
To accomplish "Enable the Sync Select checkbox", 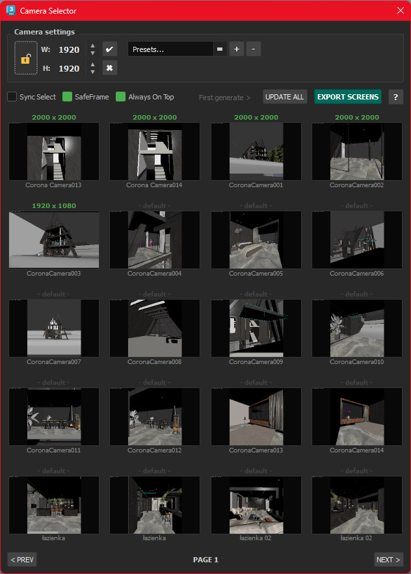I will click(12, 97).
